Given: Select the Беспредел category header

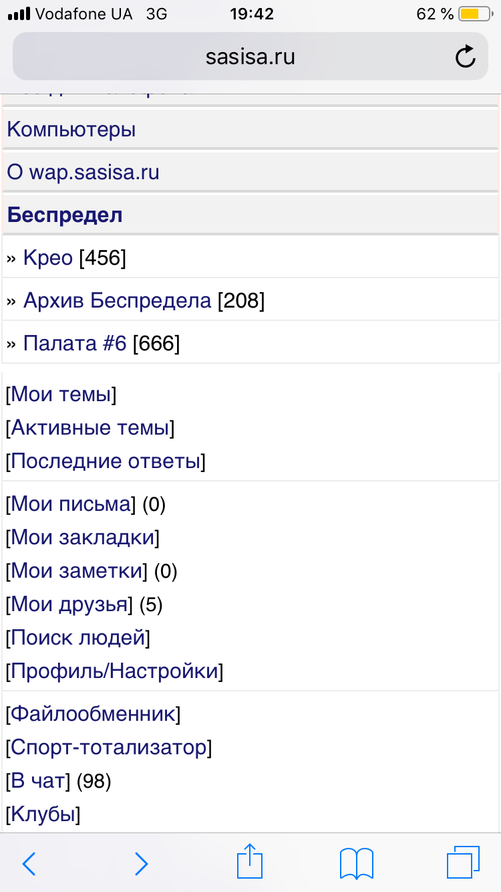Looking at the screenshot, I should tap(65, 215).
